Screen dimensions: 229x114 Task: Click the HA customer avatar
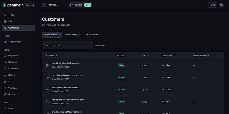[x=47, y=77]
